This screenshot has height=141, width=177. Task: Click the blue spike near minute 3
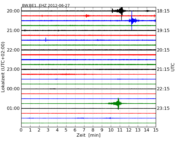[46, 40]
